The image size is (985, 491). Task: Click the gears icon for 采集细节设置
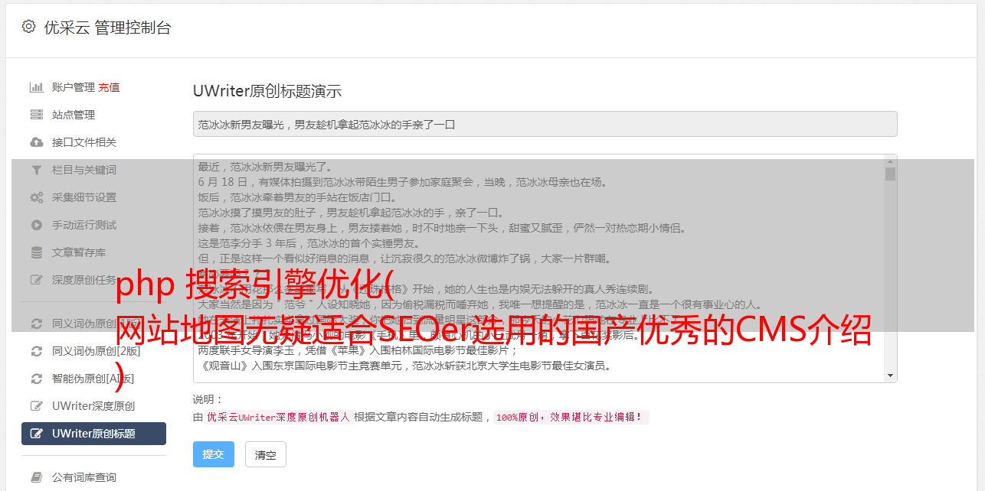(x=36, y=197)
